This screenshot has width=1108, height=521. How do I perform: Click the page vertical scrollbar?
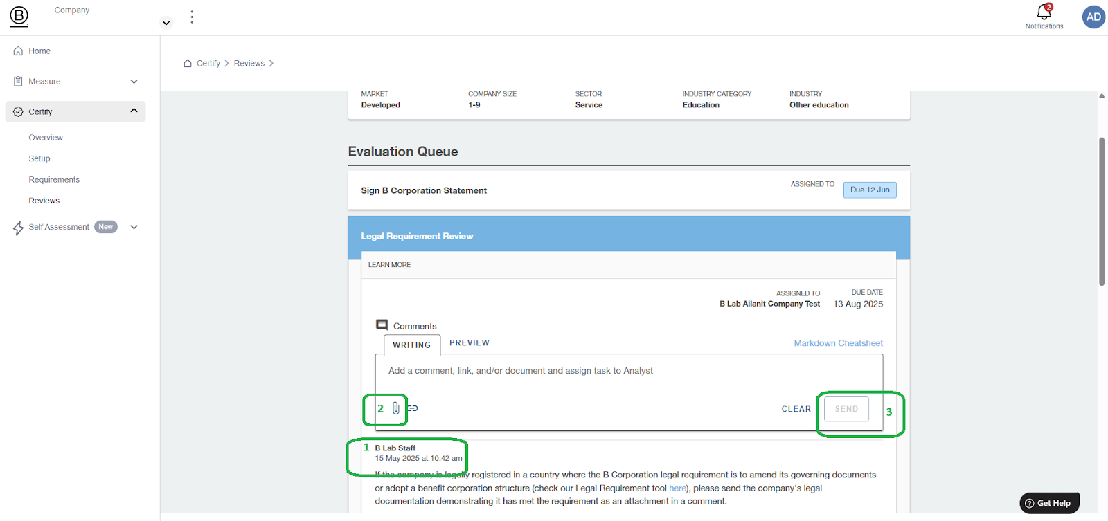point(1102,211)
